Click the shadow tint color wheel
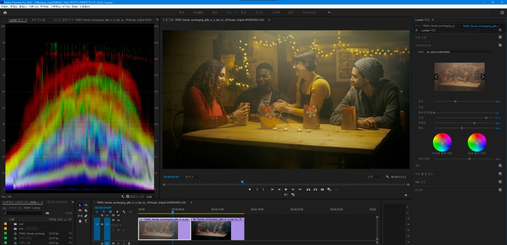Screen dimensions: 507x245 tap(442, 142)
